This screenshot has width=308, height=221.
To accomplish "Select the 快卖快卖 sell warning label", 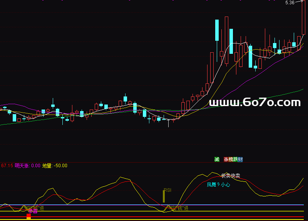I will tap(231, 176).
